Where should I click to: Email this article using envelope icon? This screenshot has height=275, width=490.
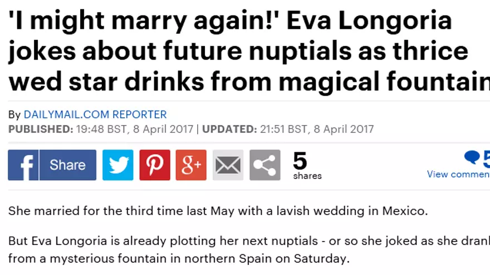tap(228, 165)
